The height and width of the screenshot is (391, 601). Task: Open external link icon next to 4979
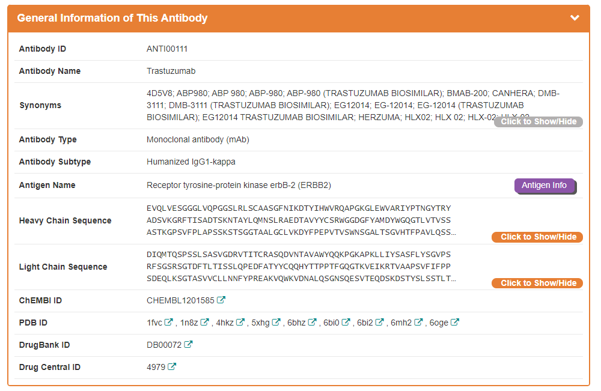172,367
